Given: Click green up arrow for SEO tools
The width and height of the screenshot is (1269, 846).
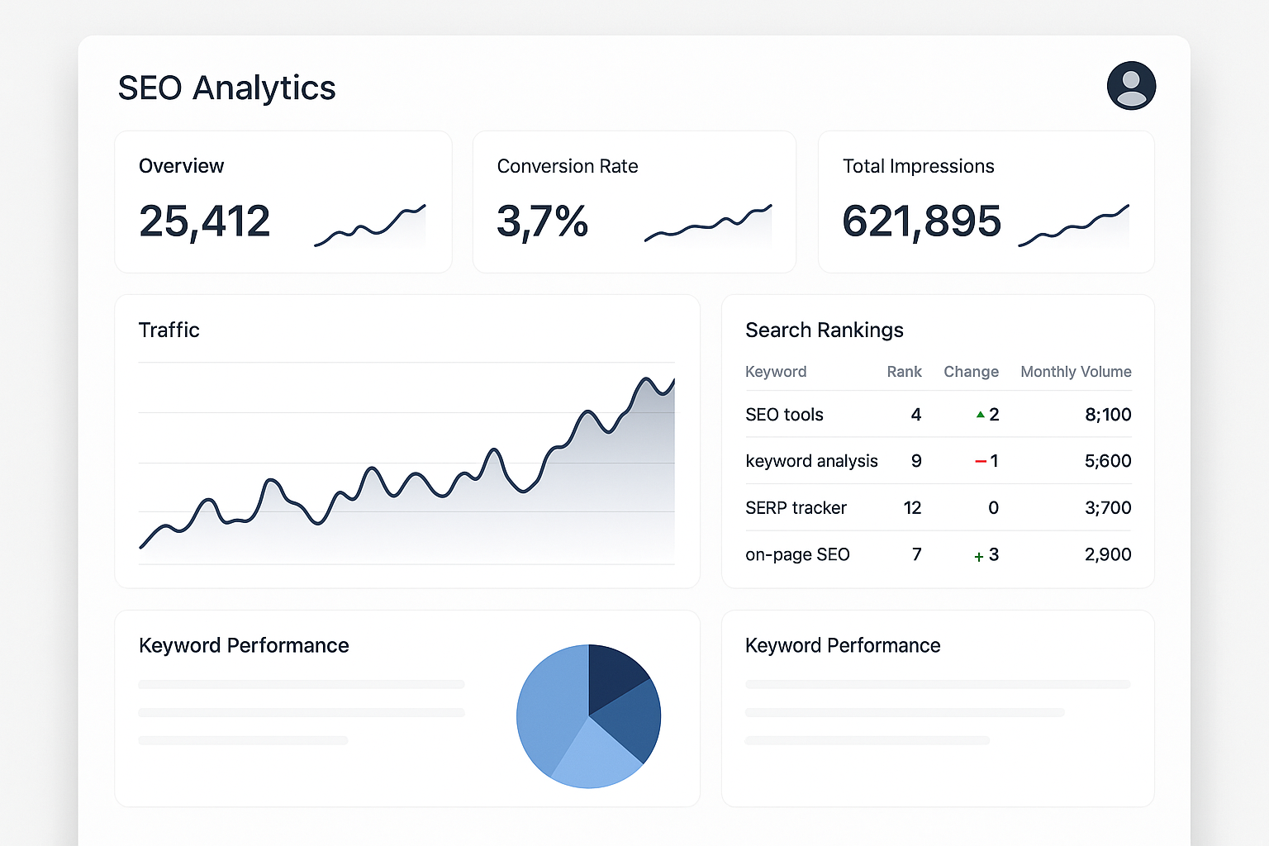Looking at the screenshot, I should point(980,415).
